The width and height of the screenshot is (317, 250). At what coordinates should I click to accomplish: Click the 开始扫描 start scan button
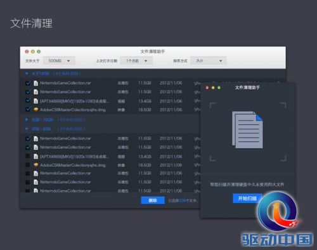247,199
